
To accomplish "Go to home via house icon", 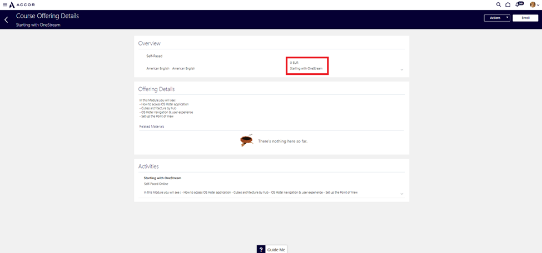I will [x=508, y=5].
